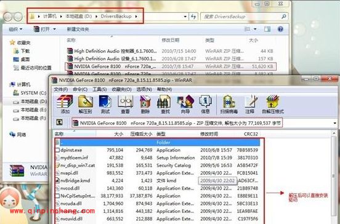The height and width of the screenshot is (224, 340).
Task: Open Desktop (桌面) in Explorer sidebar
Action: (x=22, y=59)
